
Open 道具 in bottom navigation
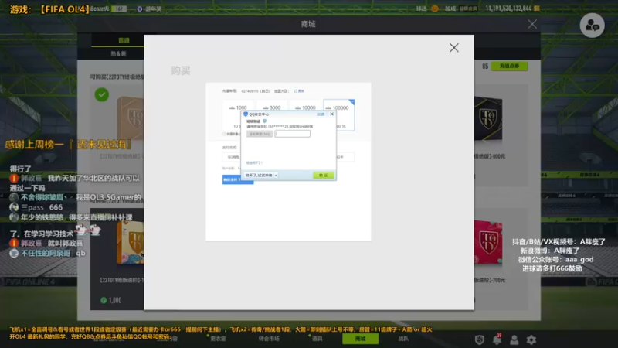[317, 339]
